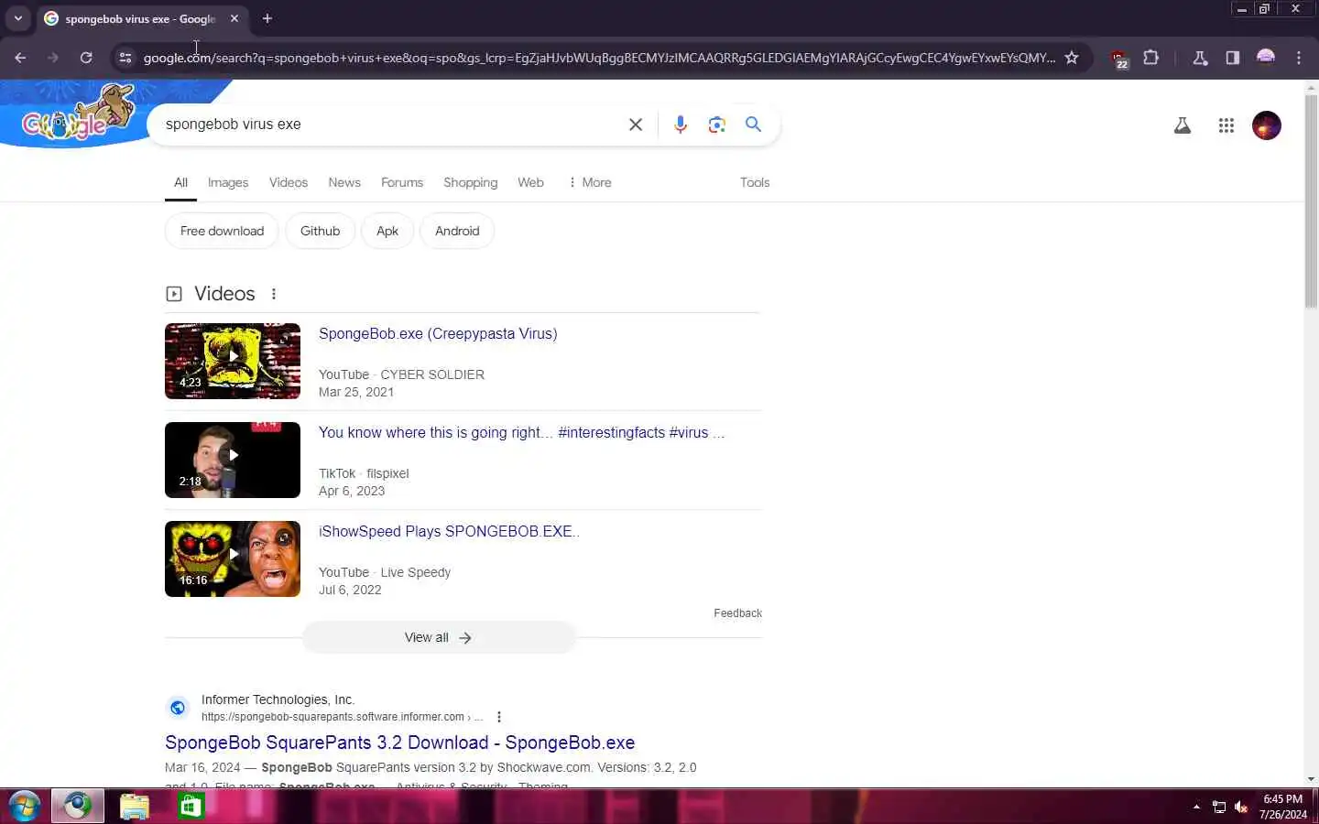Open File Explorer from taskbar

pos(135,807)
